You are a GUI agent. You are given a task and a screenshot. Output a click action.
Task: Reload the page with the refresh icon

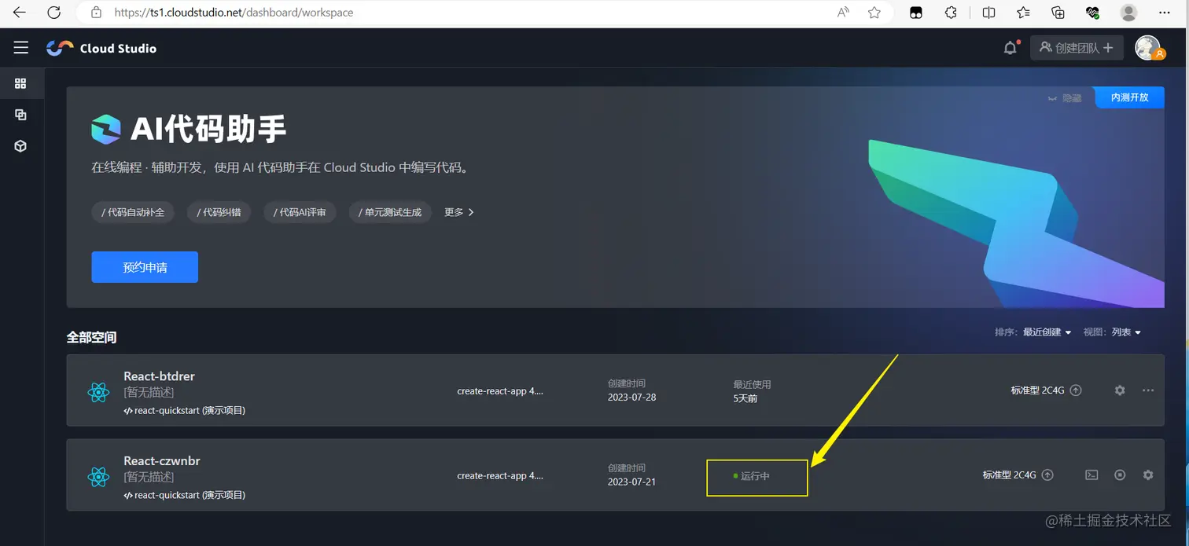[x=54, y=13]
